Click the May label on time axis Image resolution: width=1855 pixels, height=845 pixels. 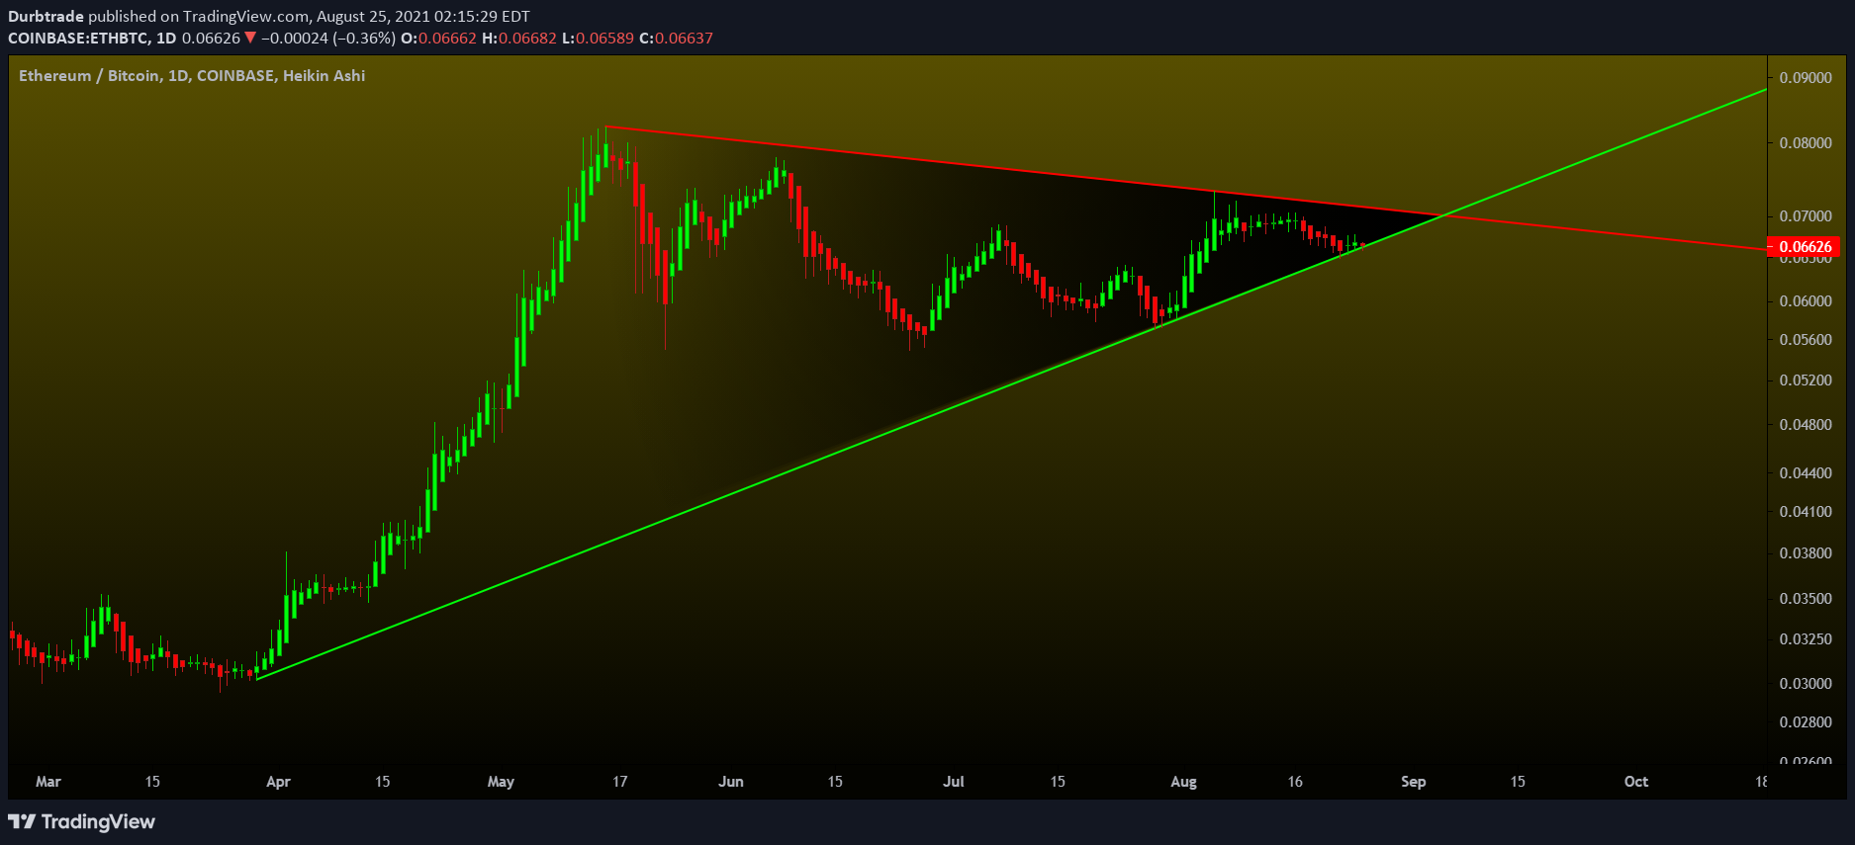[501, 781]
